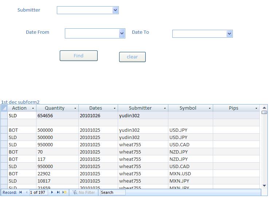Open the Date From dropdown arrow
Screen dimensions: 274x200
pos(122,33)
